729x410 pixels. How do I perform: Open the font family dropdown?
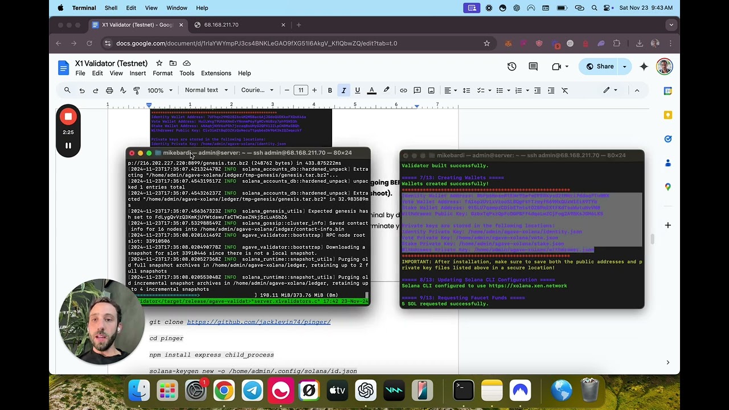257,90
